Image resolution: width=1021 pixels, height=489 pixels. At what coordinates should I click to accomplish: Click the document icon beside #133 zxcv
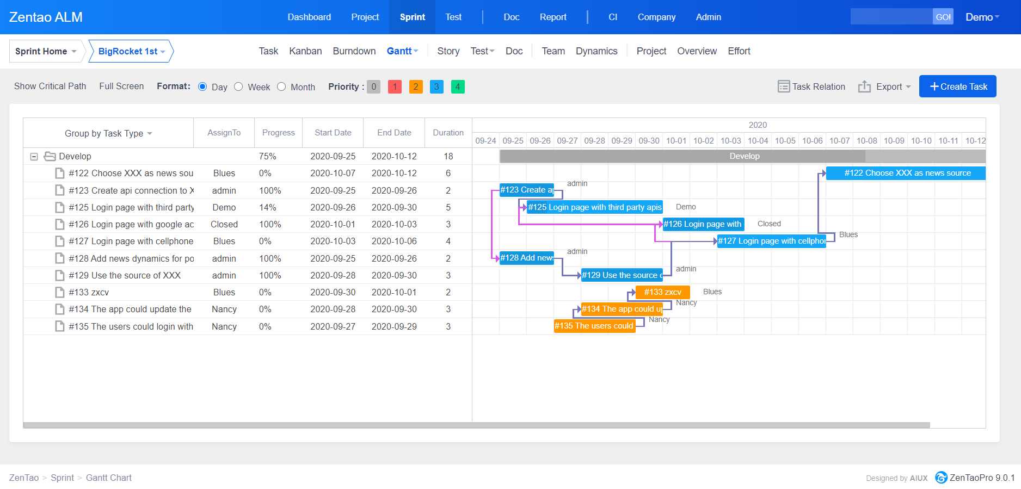60,293
